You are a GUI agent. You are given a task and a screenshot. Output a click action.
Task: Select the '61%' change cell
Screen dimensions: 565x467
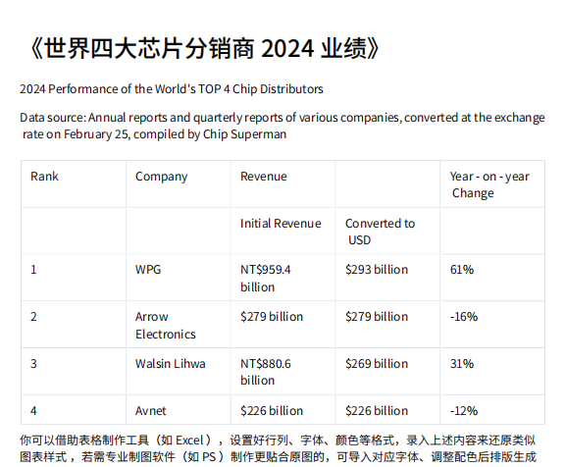point(492,278)
